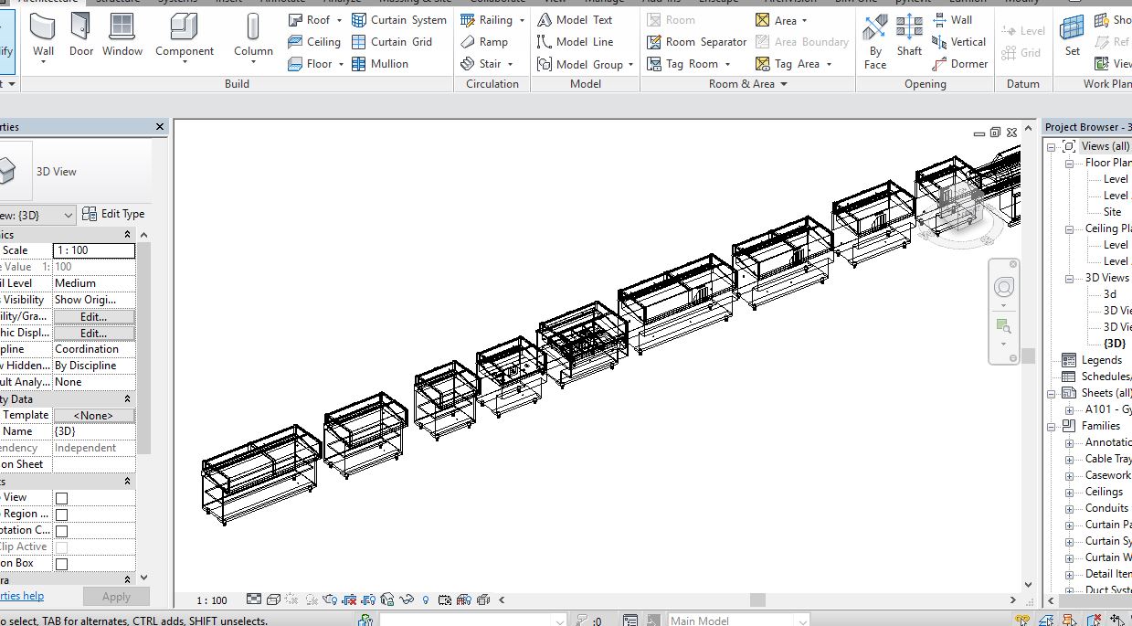
Task: Collapse the Floor Plans tree node
Action: 1069,163
